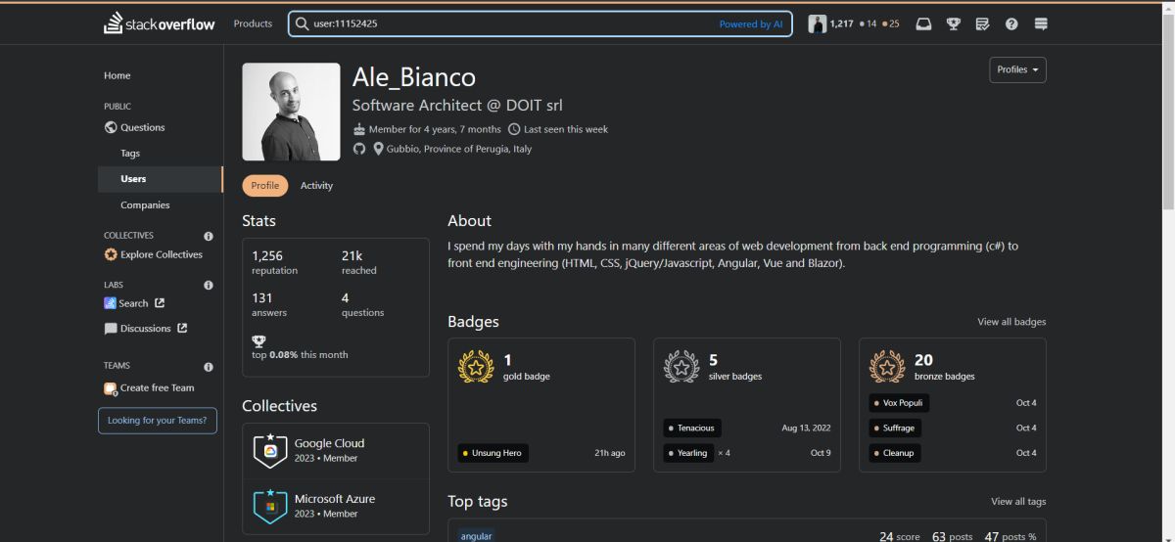1175x542 pixels.
Task: Click the Labs Search icon
Action: point(111,303)
